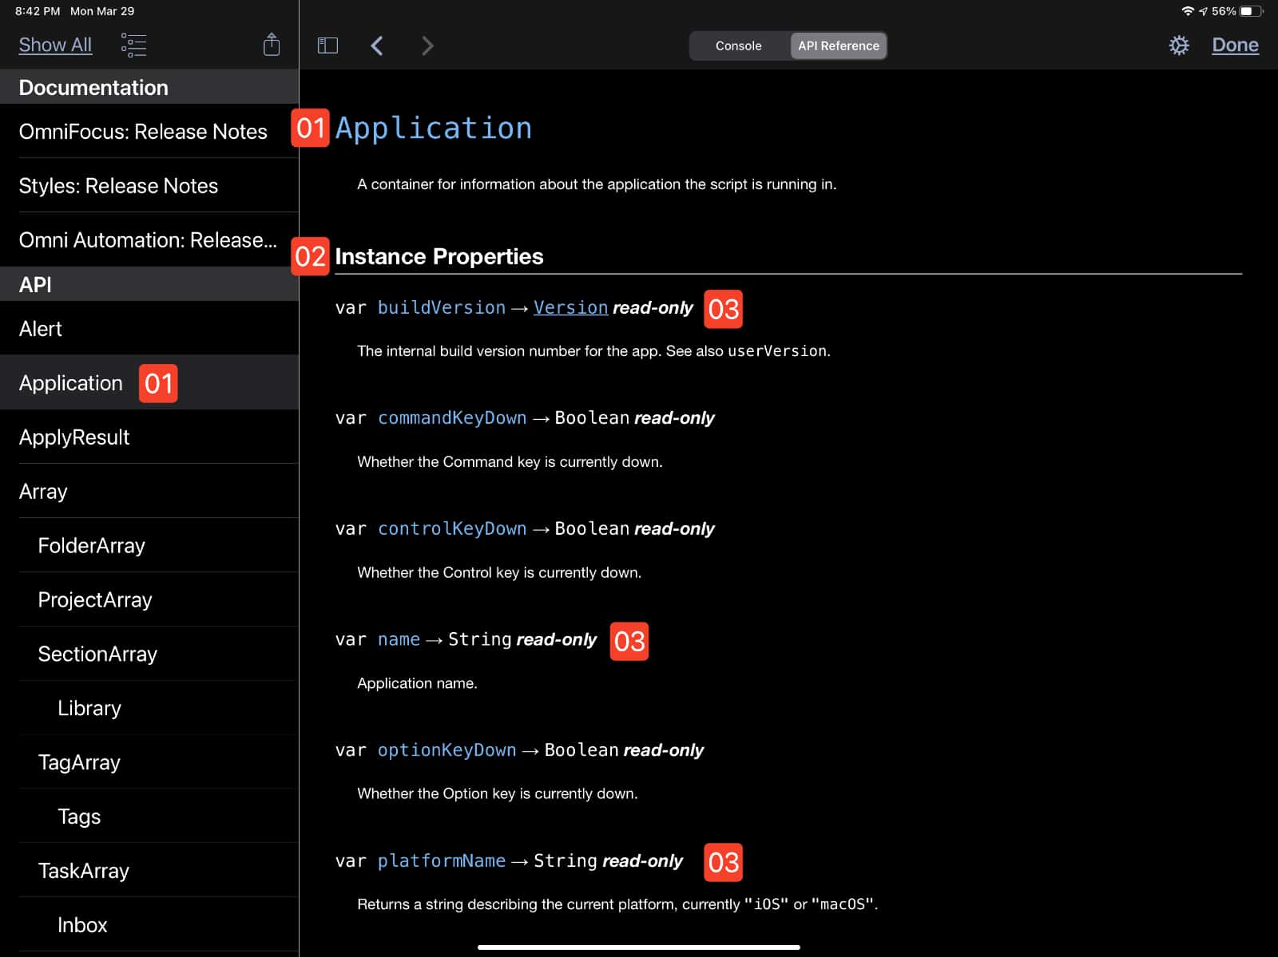Viewport: 1278px width, 957px height.
Task: Open Omni Automation: Release notes entry
Action: point(149,239)
